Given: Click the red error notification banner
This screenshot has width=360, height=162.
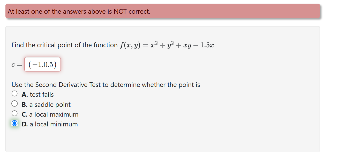Looking at the screenshot, I should [163, 11].
